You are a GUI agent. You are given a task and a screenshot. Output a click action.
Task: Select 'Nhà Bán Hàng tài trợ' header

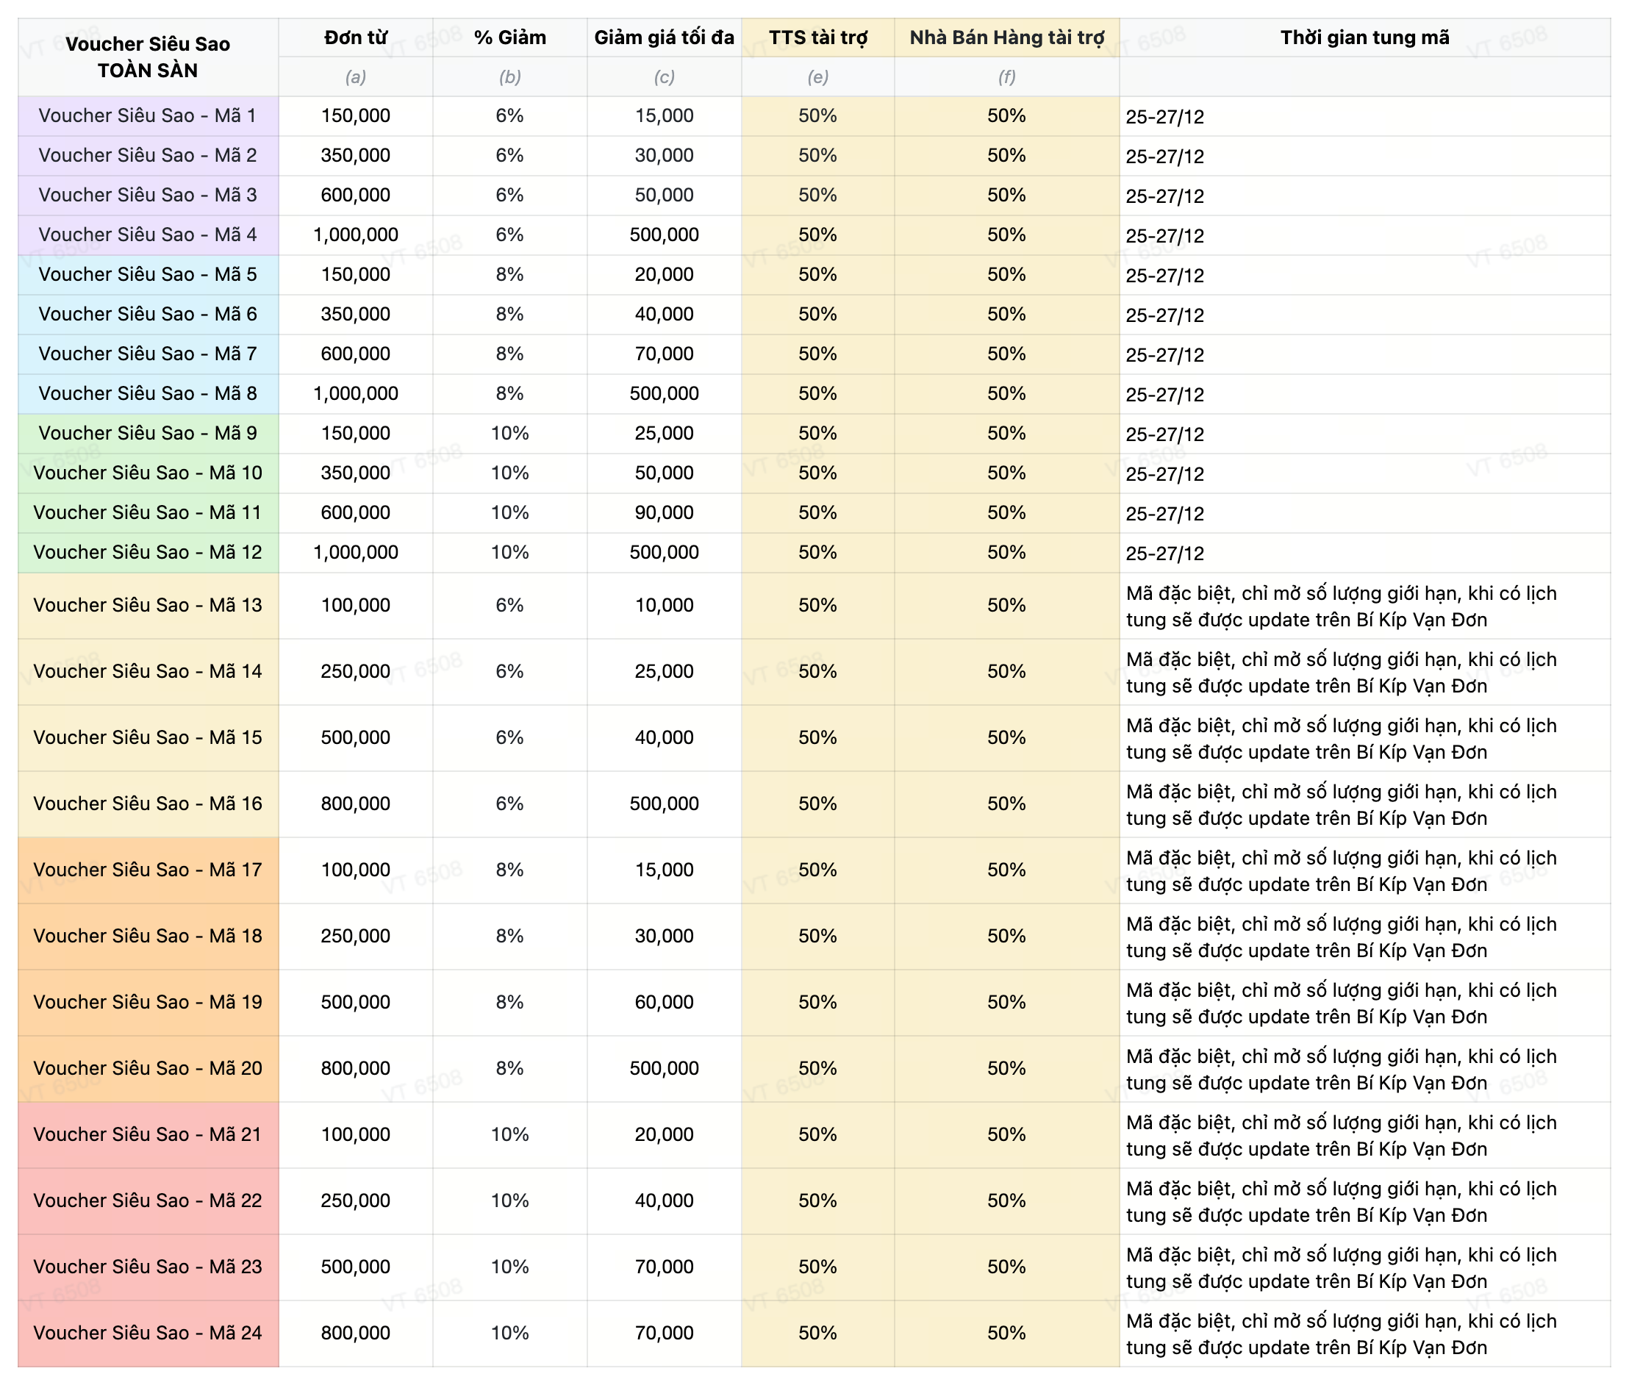click(x=1006, y=37)
